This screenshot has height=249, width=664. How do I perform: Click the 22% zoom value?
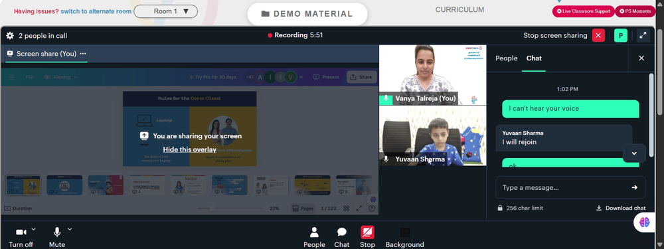tap(274, 208)
